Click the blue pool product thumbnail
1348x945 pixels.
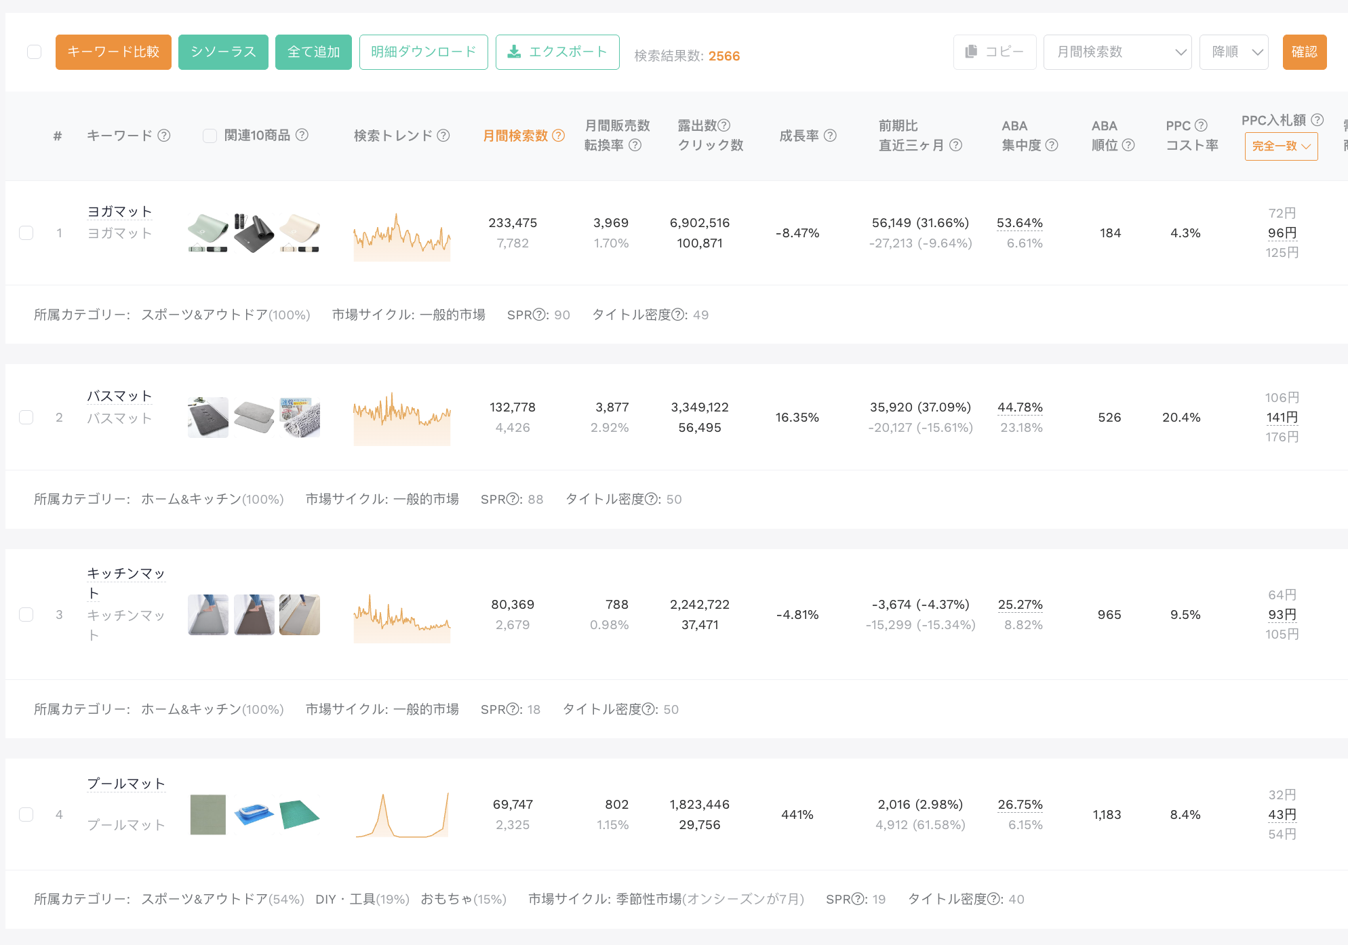point(254,814)
